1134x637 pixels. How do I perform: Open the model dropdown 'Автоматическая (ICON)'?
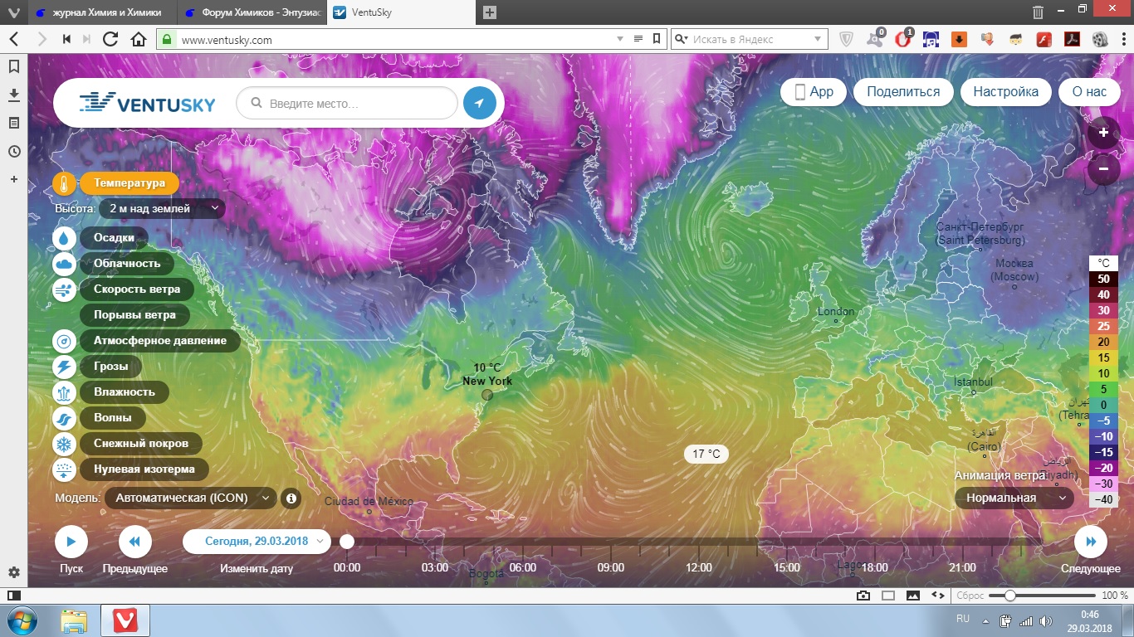click(x=190, y=498)
